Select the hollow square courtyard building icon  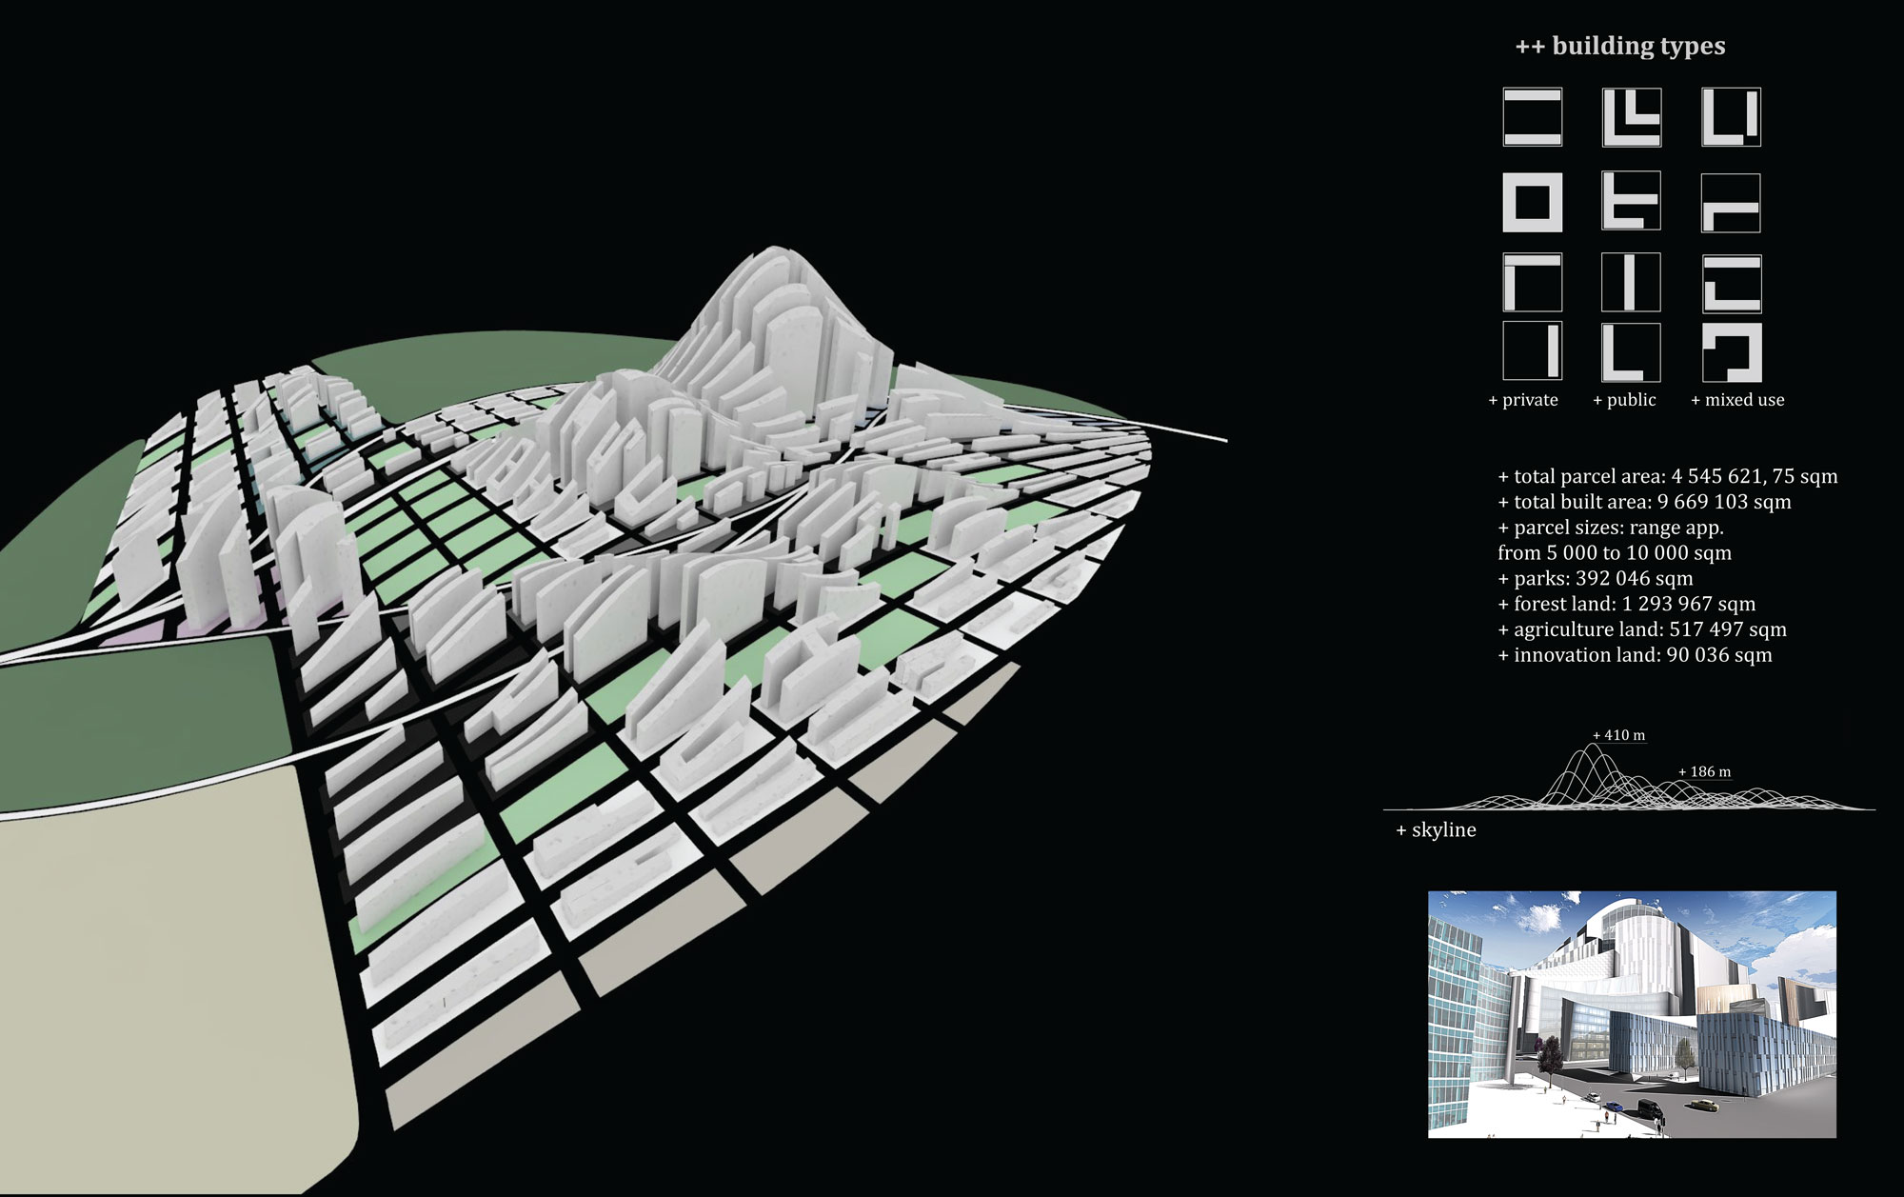coord(1533,202)
